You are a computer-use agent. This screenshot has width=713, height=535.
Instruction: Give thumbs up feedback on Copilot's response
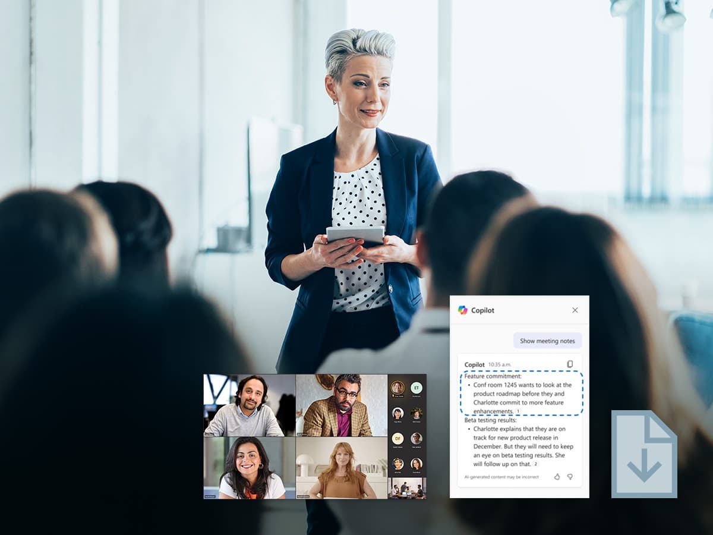click(557, 477)
